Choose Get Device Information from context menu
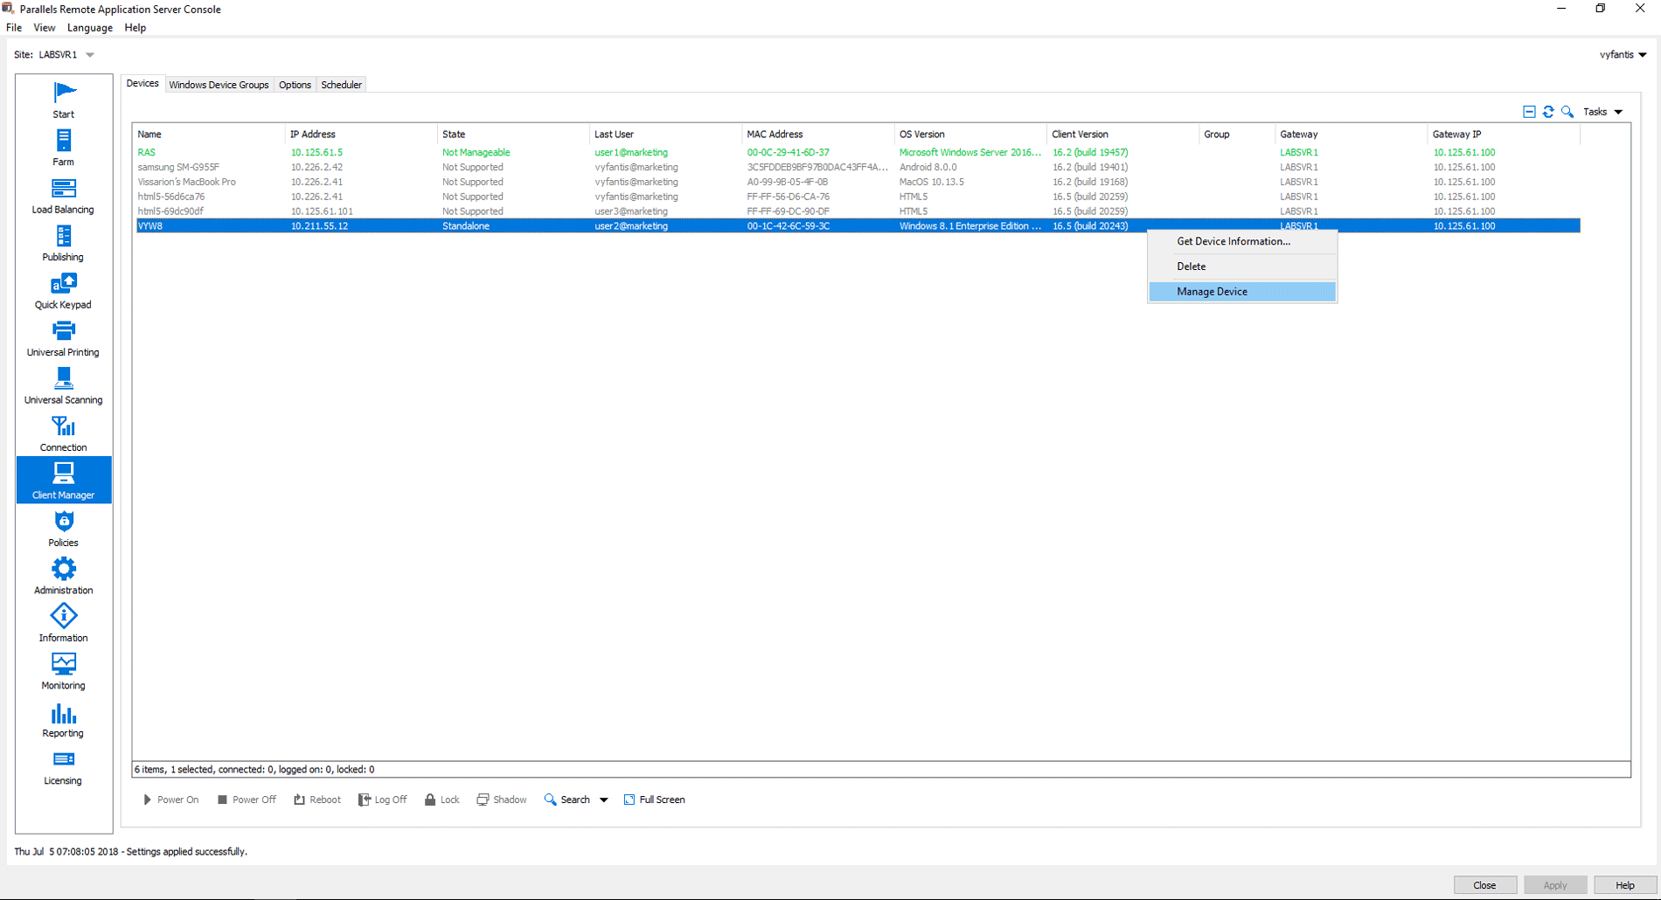Screen dimensions: 1661x900 pos(1242,241)
